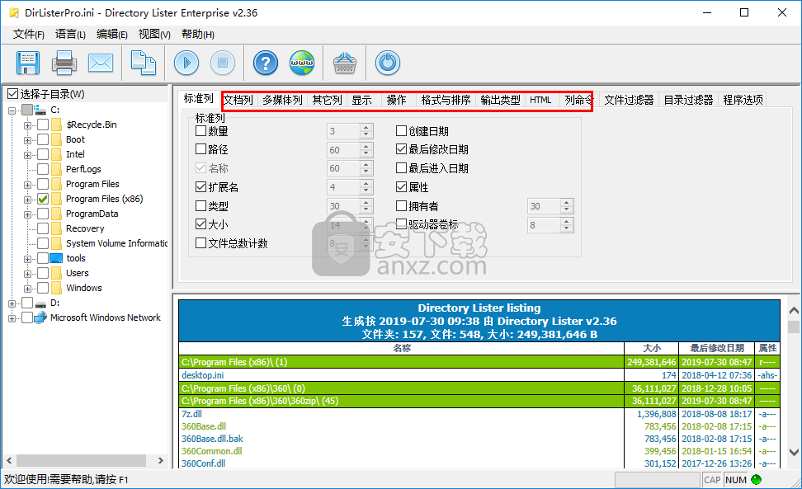Uncheck the 扩展名 column checkbox
802x489 pixels.
200,187
